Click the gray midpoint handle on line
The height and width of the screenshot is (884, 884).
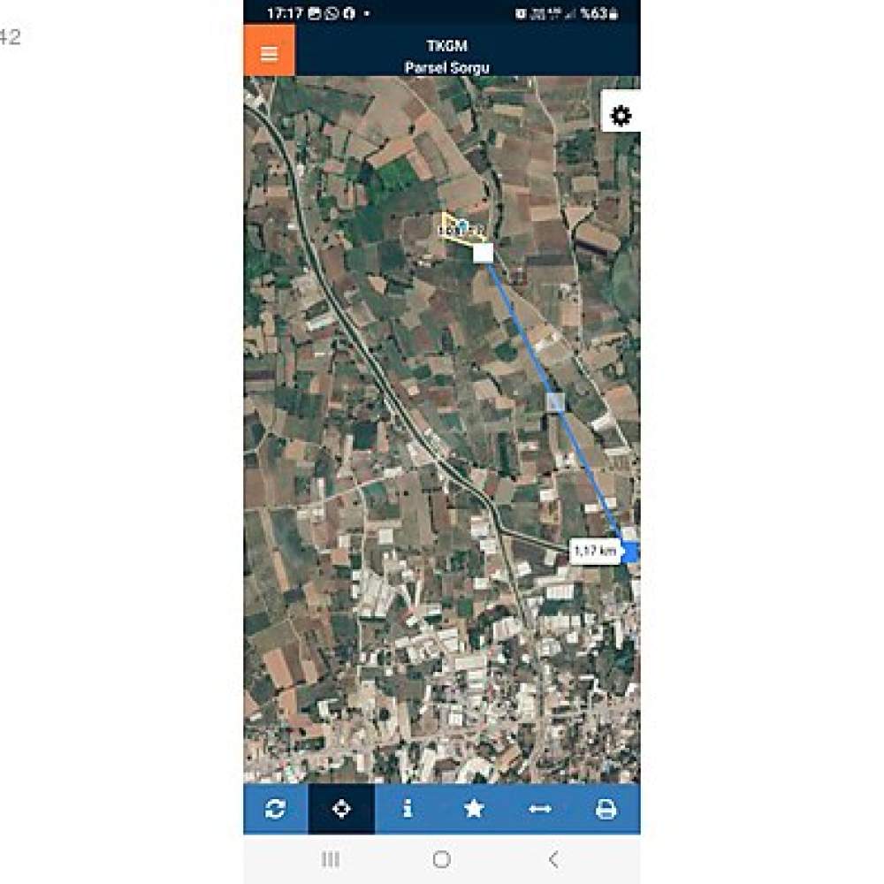point(555,402)
